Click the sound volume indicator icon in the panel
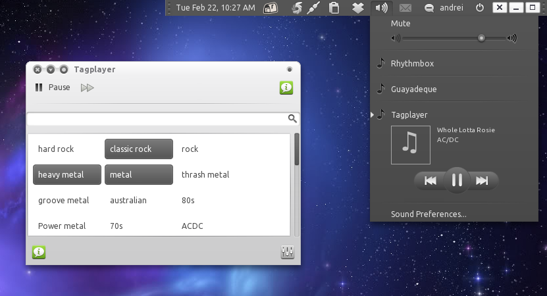 point(381,8)
